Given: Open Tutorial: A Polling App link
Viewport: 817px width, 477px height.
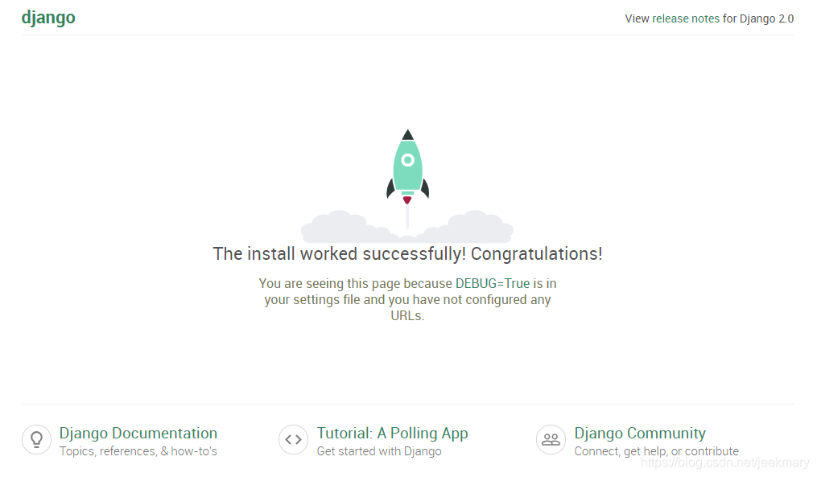Looking at the screenshot, I should pos(392,434).
